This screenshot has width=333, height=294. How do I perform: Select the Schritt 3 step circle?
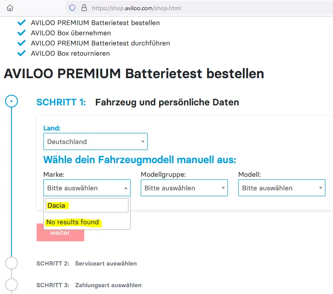(x=11, y=285)
